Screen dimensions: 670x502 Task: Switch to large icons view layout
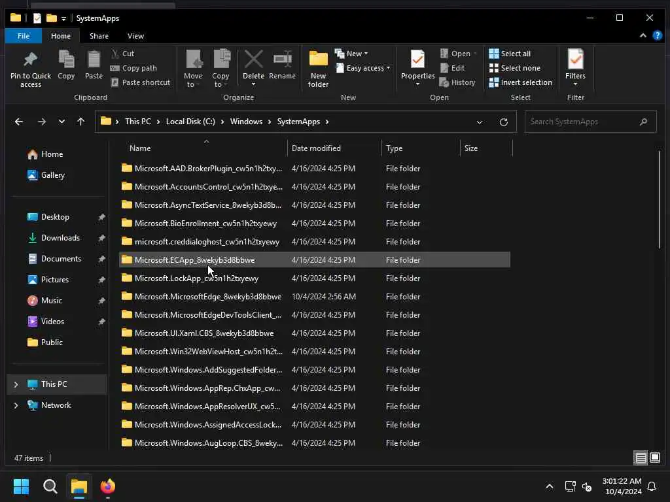(x=655, y=458)
